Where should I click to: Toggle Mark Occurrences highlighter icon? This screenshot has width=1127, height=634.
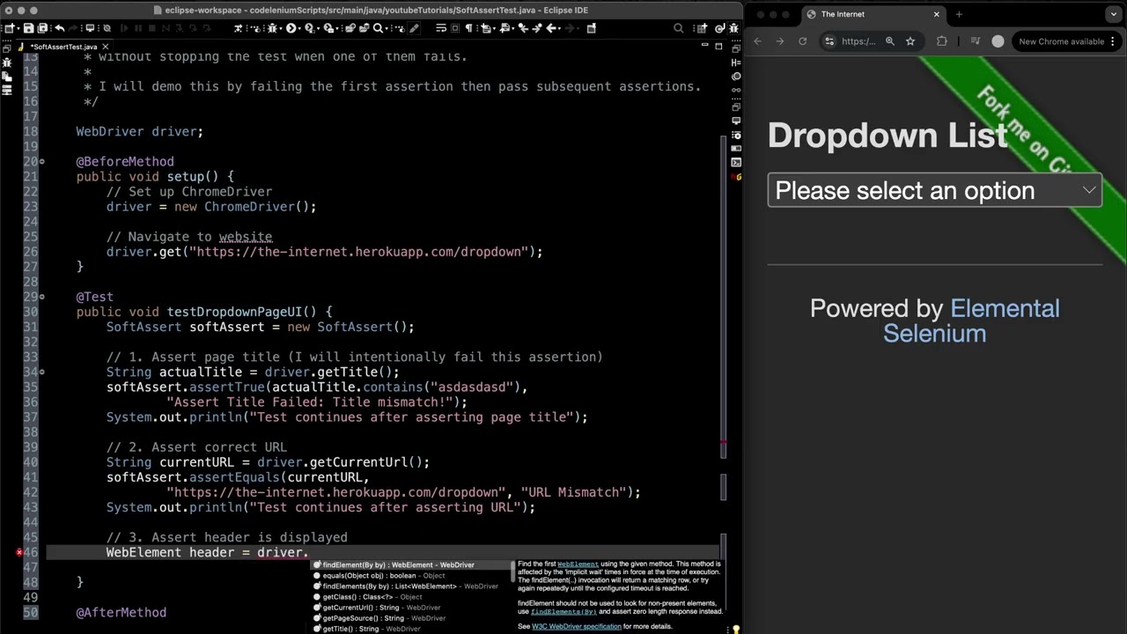point(414,28)
